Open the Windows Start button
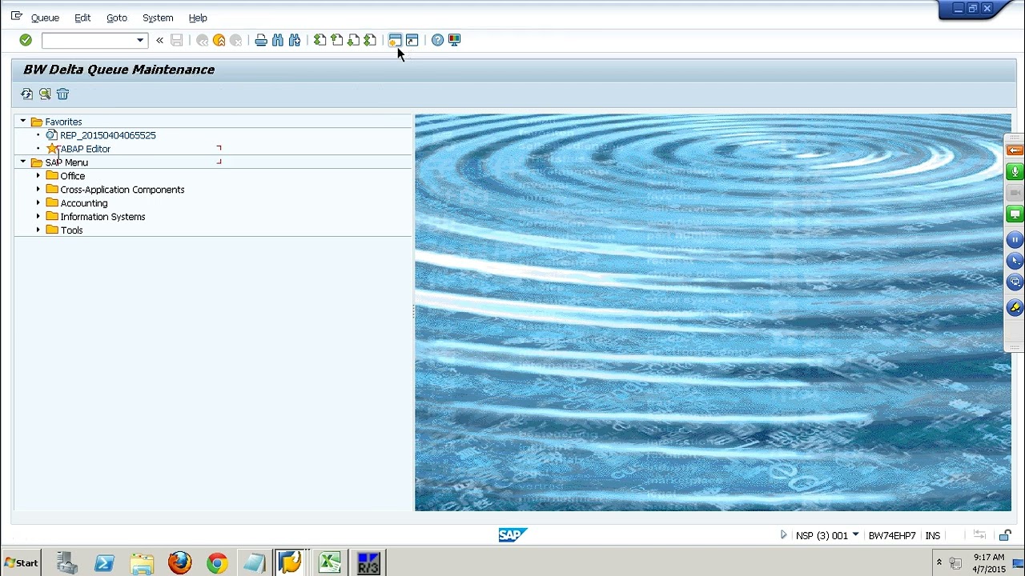 tap(21, 563)
